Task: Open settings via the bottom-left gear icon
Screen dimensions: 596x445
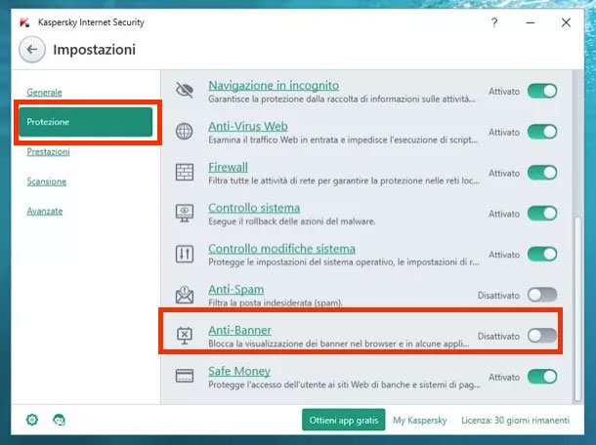Action: [32, 420]
